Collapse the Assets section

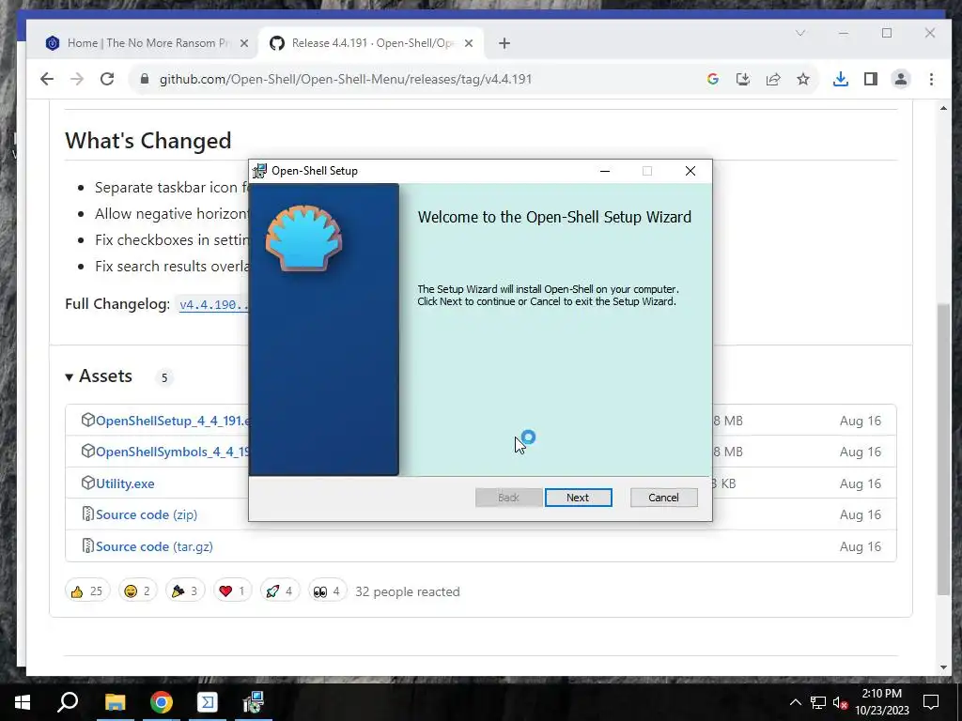point(99,376)
